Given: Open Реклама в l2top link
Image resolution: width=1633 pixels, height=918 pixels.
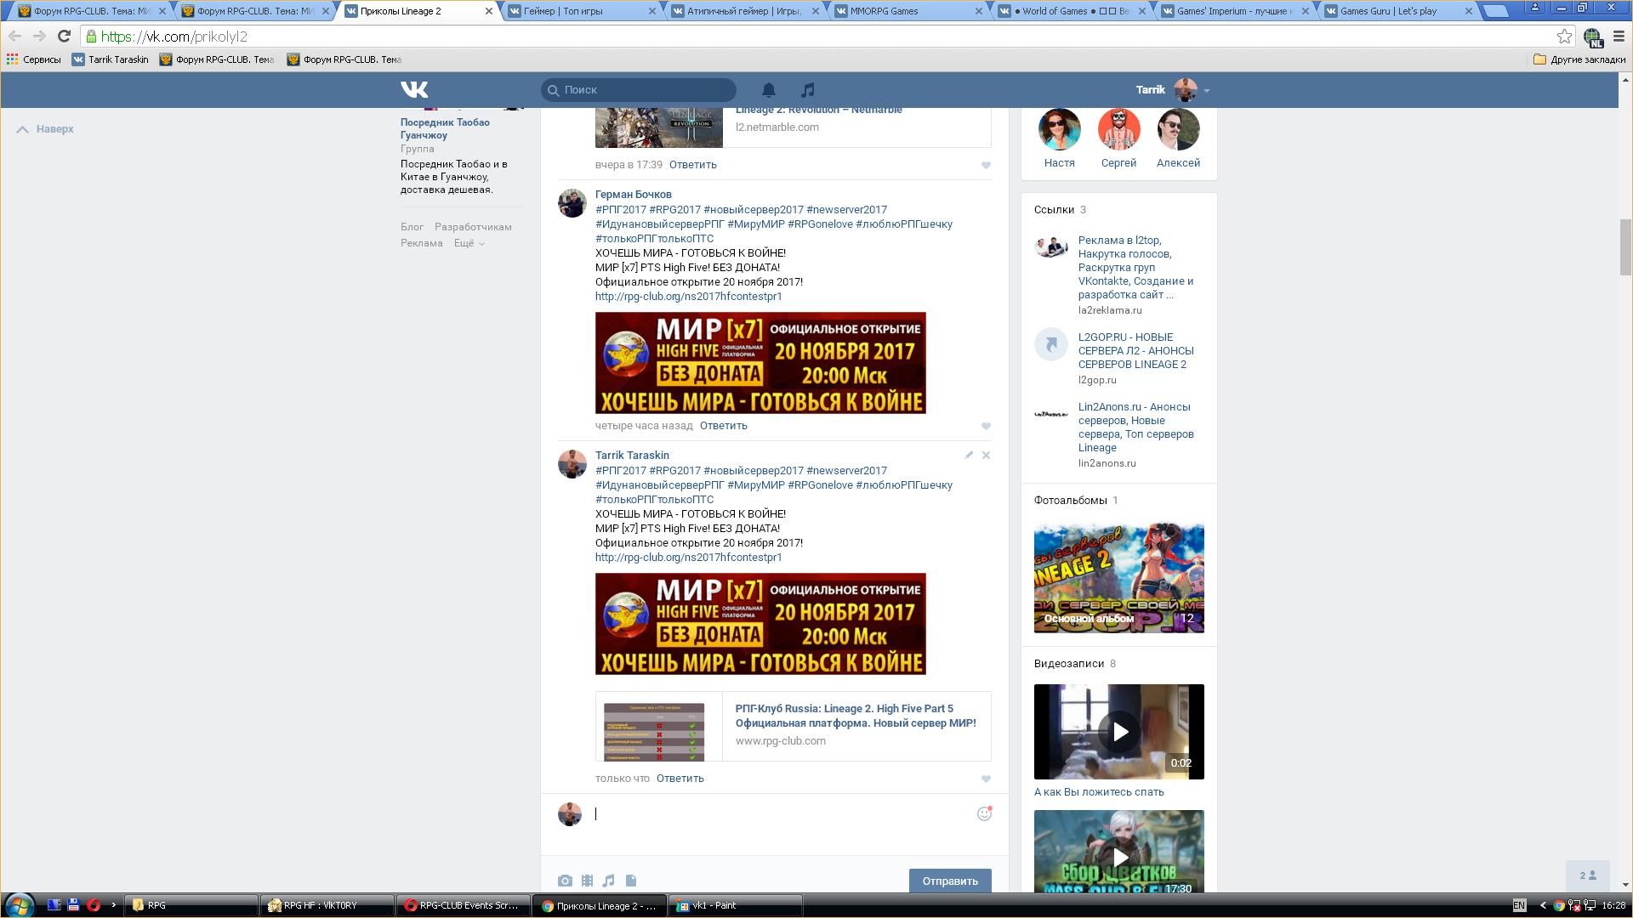Looking at the screenshot, I should (x=1135, y=268).
